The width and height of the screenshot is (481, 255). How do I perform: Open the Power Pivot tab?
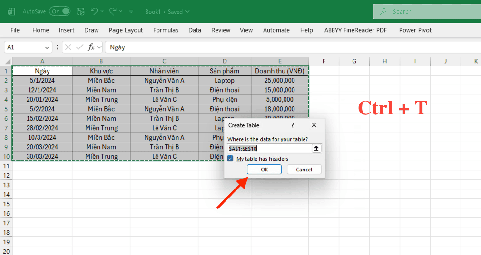click(x=415, y=30)
